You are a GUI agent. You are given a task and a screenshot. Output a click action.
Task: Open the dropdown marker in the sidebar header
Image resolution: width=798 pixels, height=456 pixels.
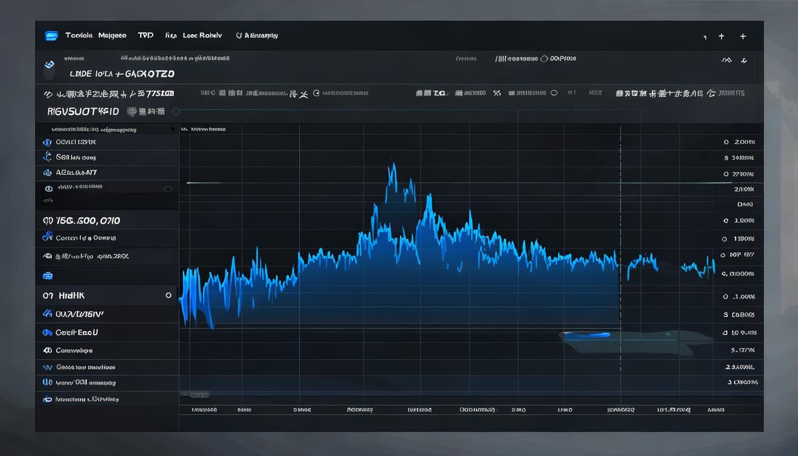point(173,129)
